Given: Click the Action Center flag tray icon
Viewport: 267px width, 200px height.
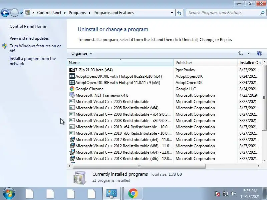Looking at the screenshot, I should [217, 194].
